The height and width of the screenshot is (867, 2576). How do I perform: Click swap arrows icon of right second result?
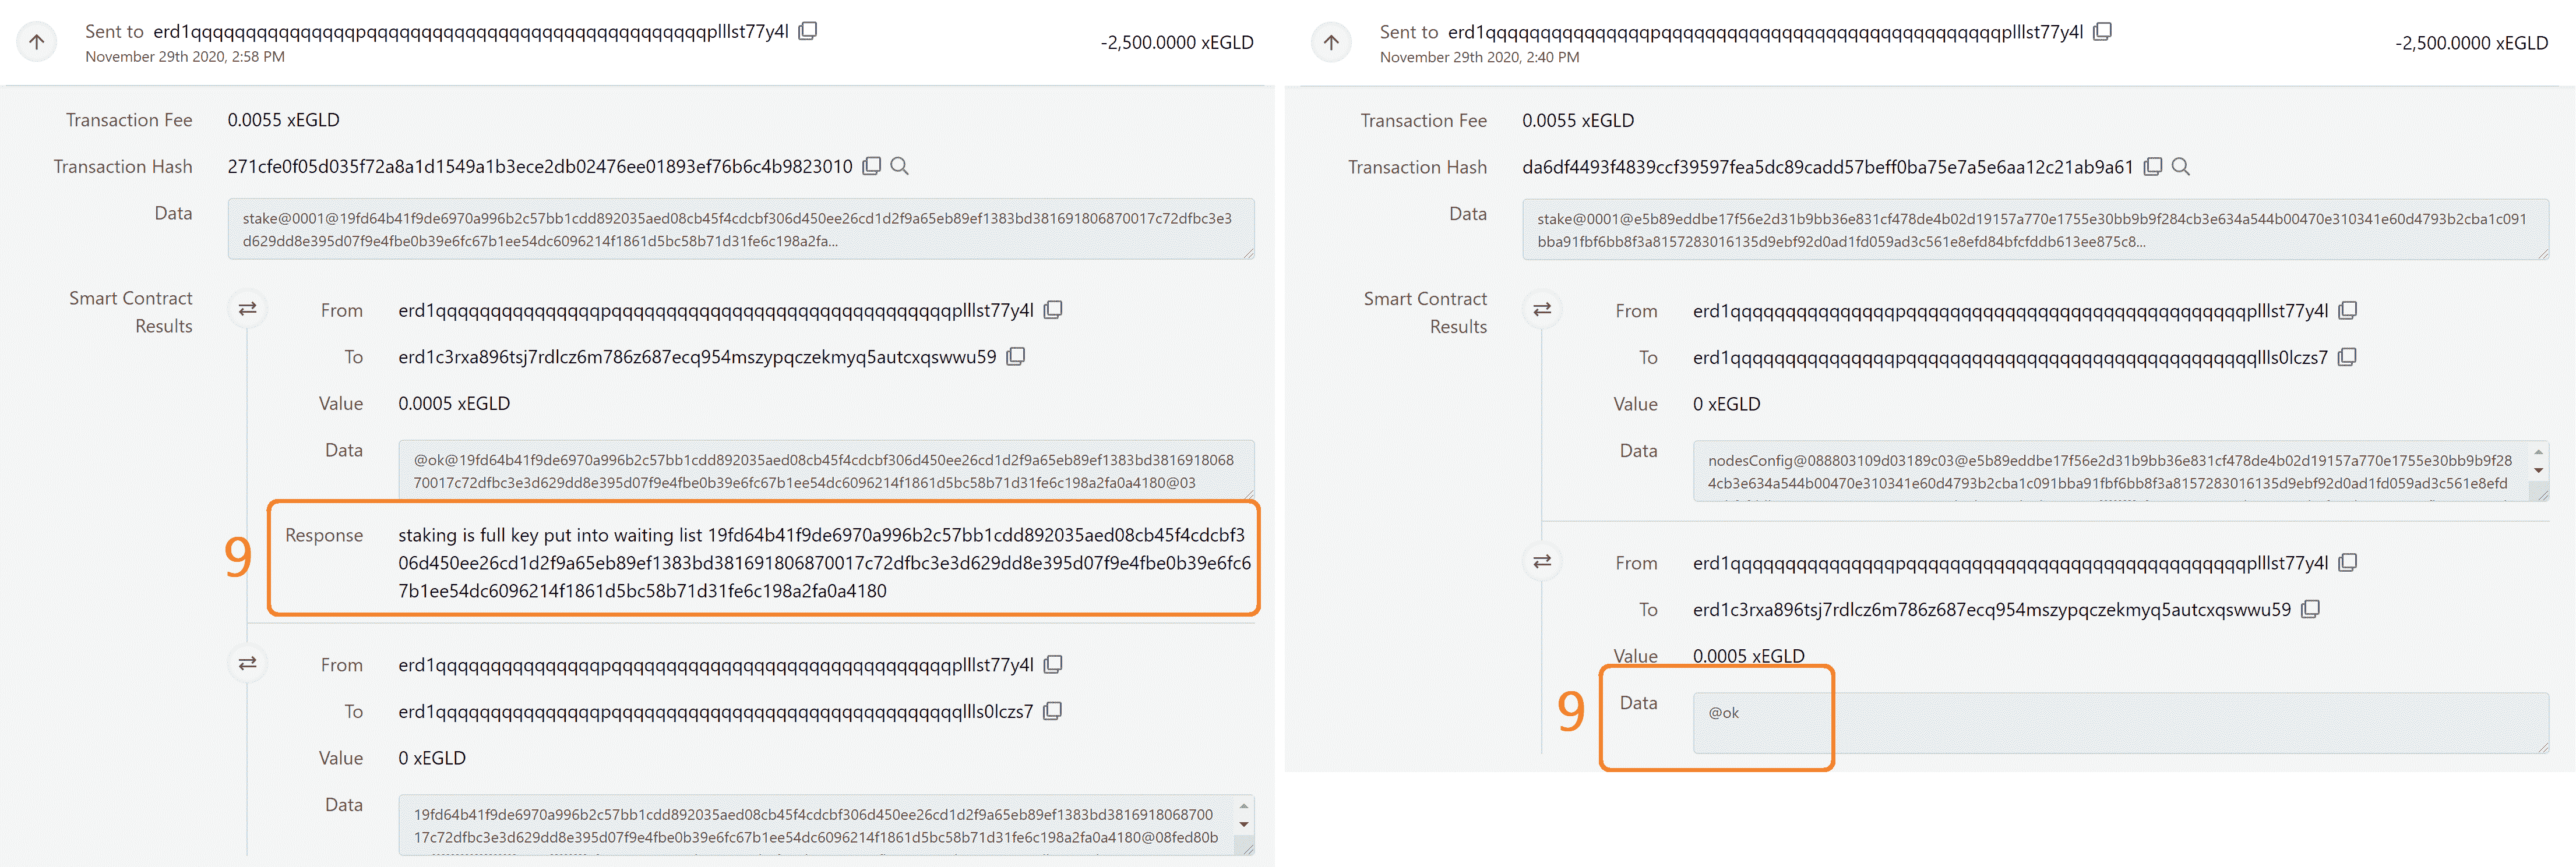pos(1542,561)
